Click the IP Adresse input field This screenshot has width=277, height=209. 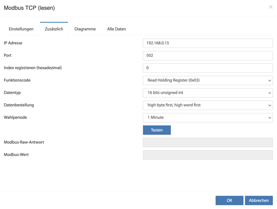208,43
